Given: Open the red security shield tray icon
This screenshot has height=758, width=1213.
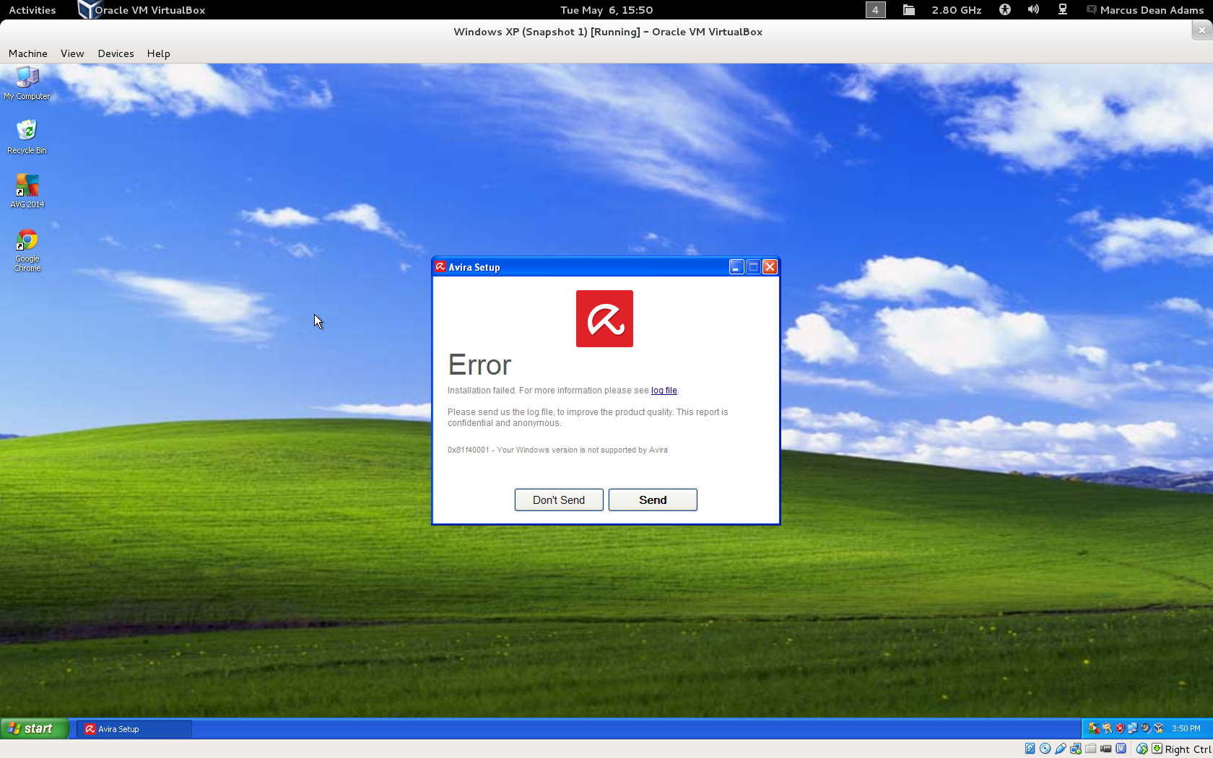Looking at the screenshot, I should (1120, 728).
